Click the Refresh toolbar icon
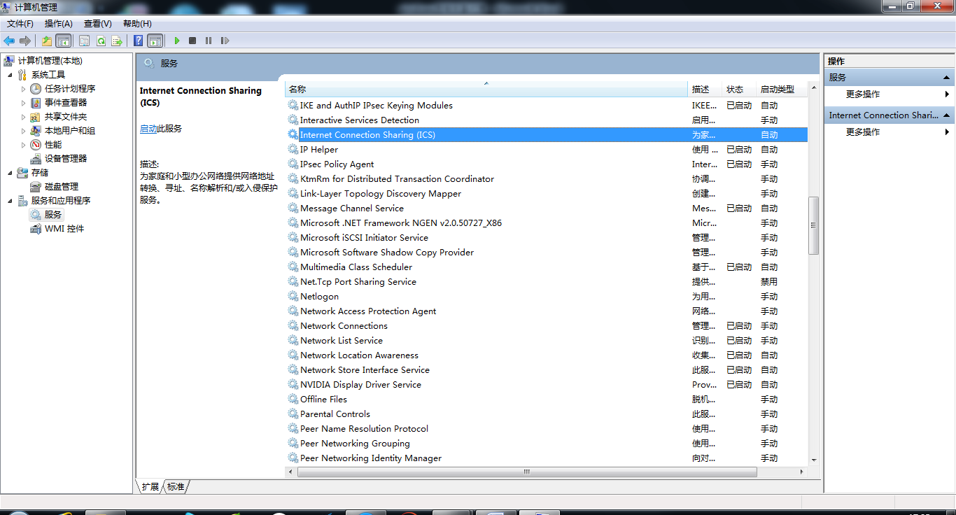956x515 pixels. point(101,41)
